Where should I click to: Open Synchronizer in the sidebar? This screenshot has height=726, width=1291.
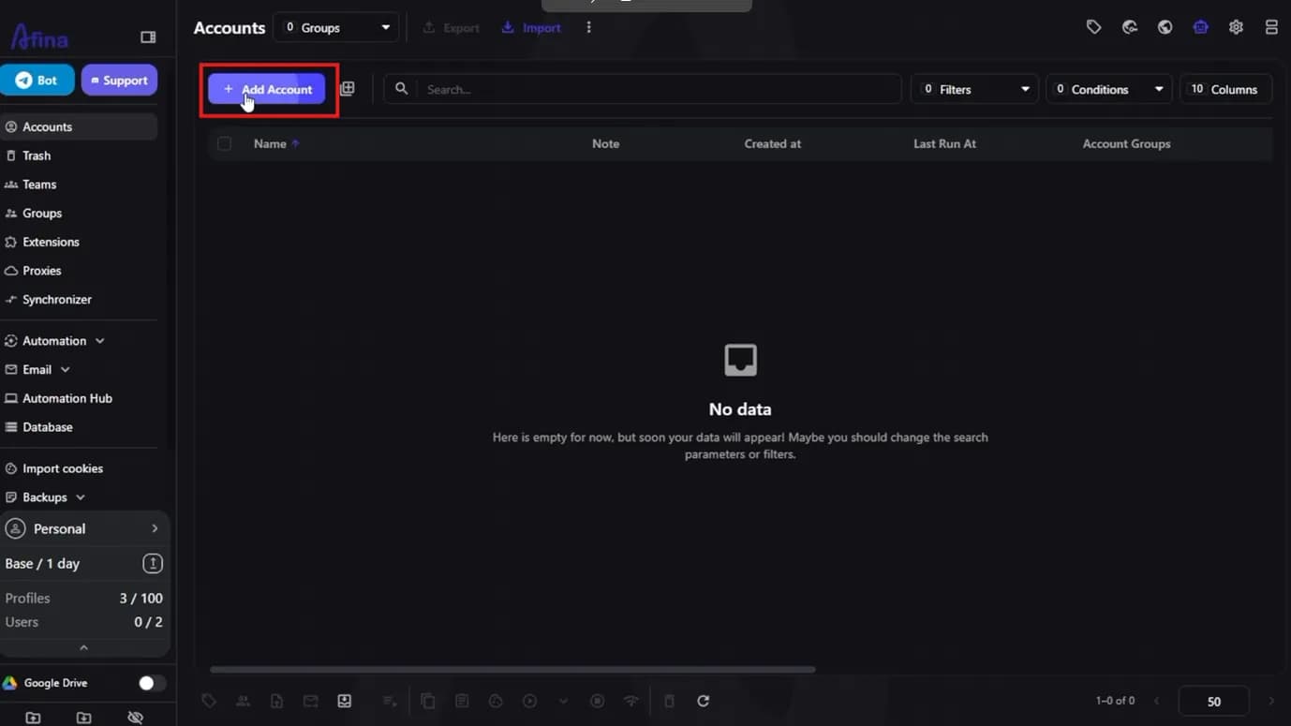point(79,300)
